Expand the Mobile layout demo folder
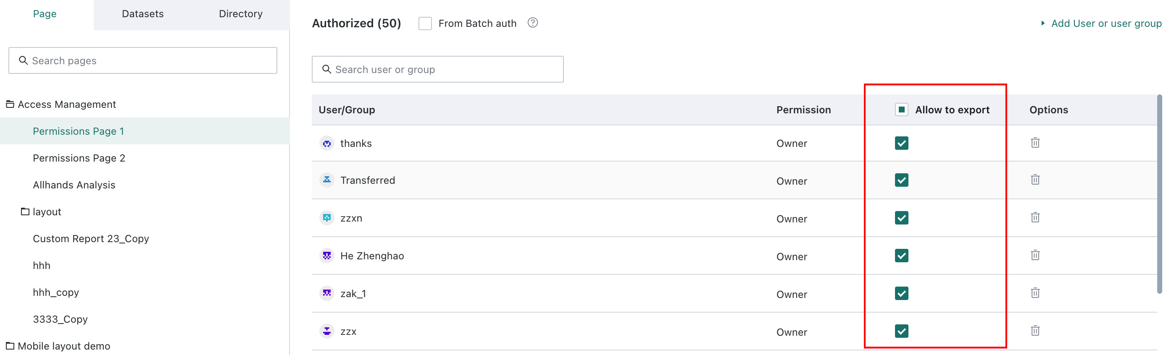The image size is (1174, 355). point(10,346)
